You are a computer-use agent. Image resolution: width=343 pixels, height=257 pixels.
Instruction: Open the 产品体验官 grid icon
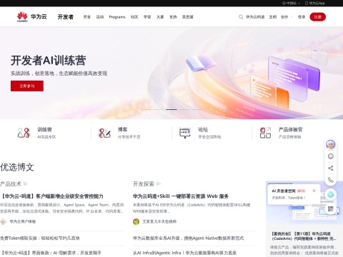pos(265,133)
